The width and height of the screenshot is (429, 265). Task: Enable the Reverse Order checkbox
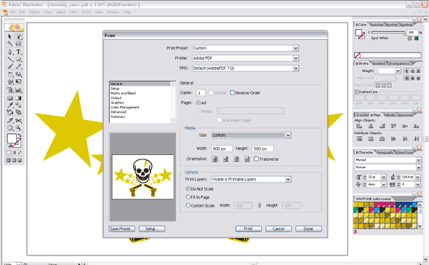coord(232,92)
